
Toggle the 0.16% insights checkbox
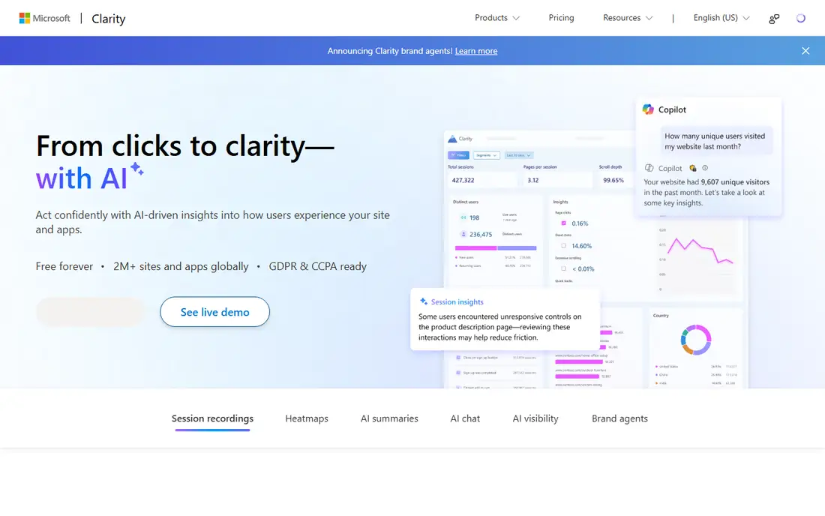pos(563,223)
